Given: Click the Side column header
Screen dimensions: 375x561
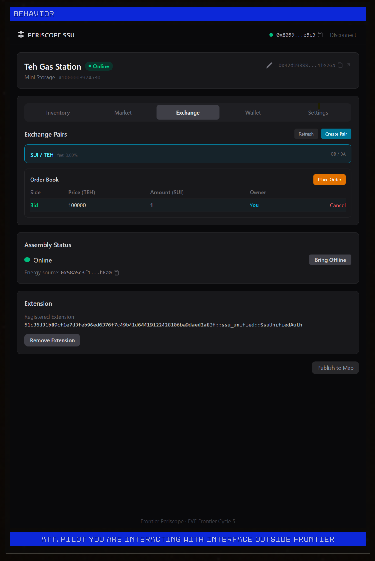Looking at the screenshot, I should coord(35,192).
